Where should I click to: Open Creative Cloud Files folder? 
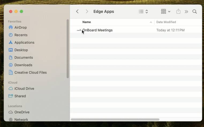[x=30, y=72]
